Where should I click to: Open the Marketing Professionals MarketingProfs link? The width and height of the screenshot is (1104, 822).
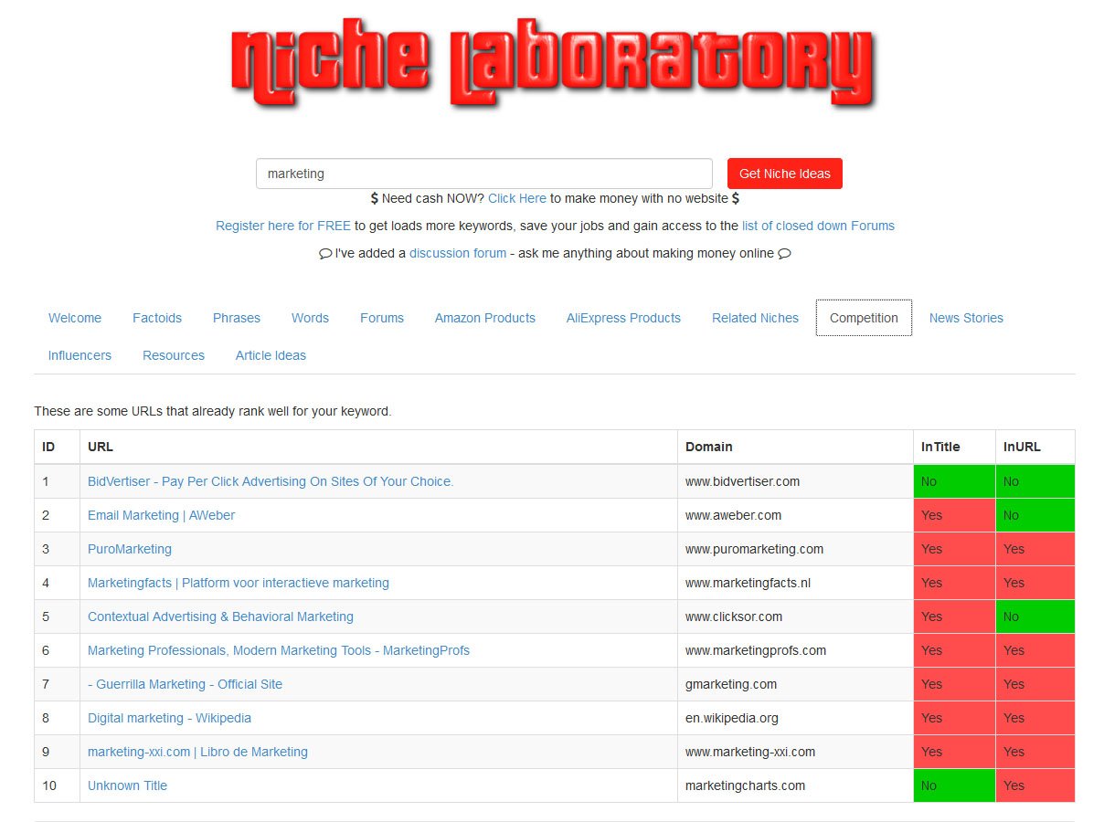279,650
